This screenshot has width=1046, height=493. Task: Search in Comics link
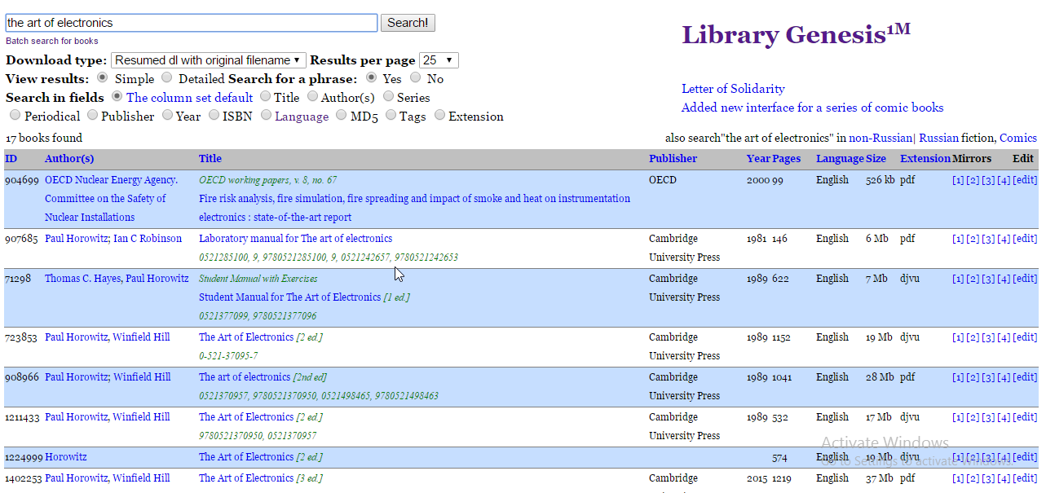(1018, 139)
